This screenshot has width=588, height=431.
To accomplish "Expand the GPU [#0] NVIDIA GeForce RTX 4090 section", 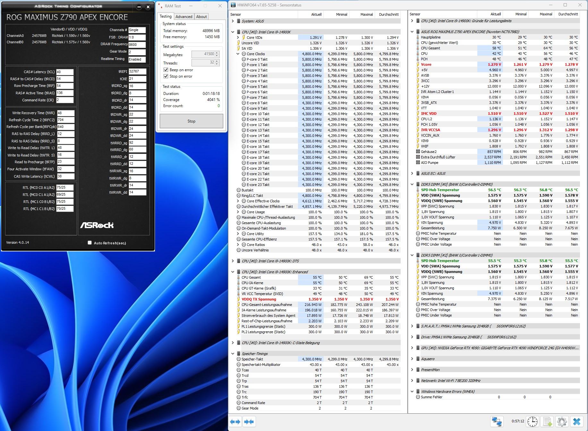I will click(412, 348).
